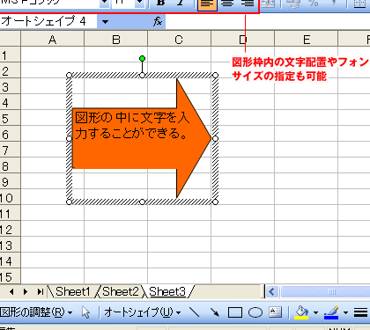Open the 図形の調整(R) menu
The width and height of the screenshot is (370, 330).
pyautogui.click(x=36, y=312)
